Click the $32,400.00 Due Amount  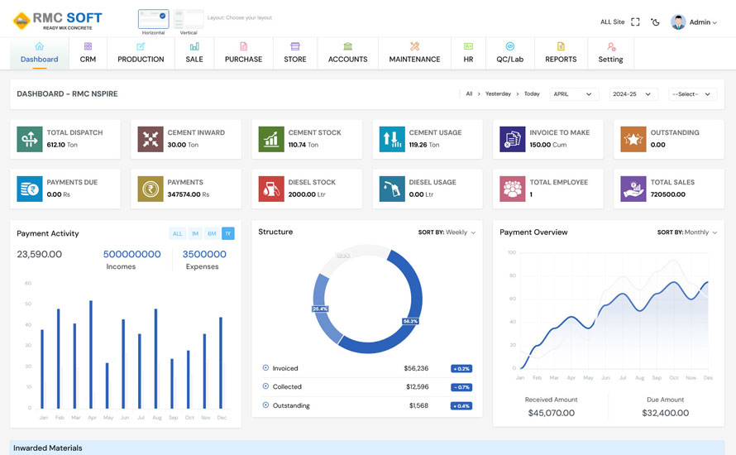point(665,413)
